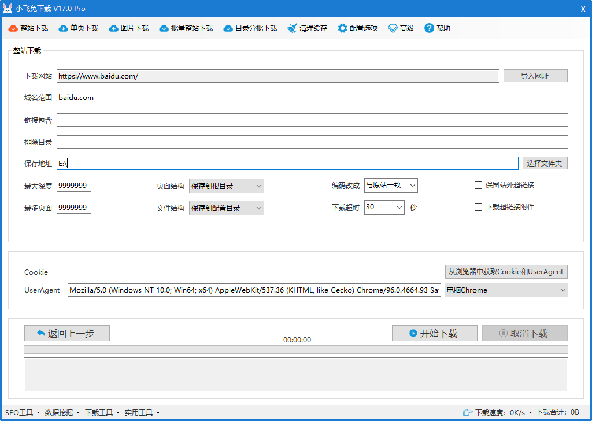This screenshot has height=421, width=592.
Task: Click the 清理缓存 broom icon
Action: (292, 28)
